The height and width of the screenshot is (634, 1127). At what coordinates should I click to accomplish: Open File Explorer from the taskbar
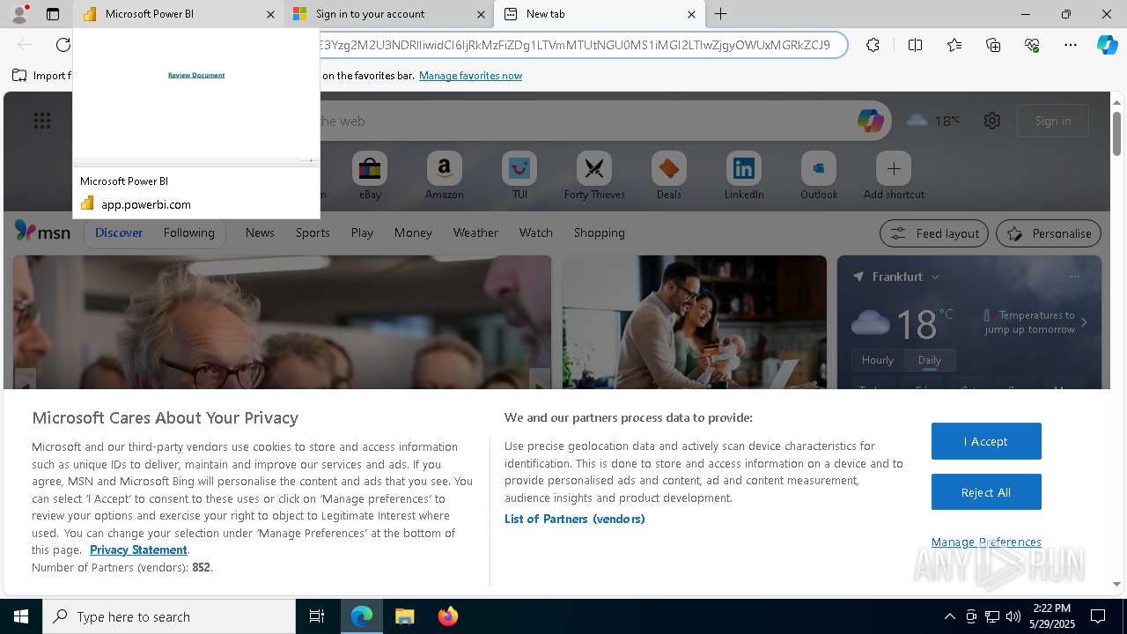coord(404,616)
